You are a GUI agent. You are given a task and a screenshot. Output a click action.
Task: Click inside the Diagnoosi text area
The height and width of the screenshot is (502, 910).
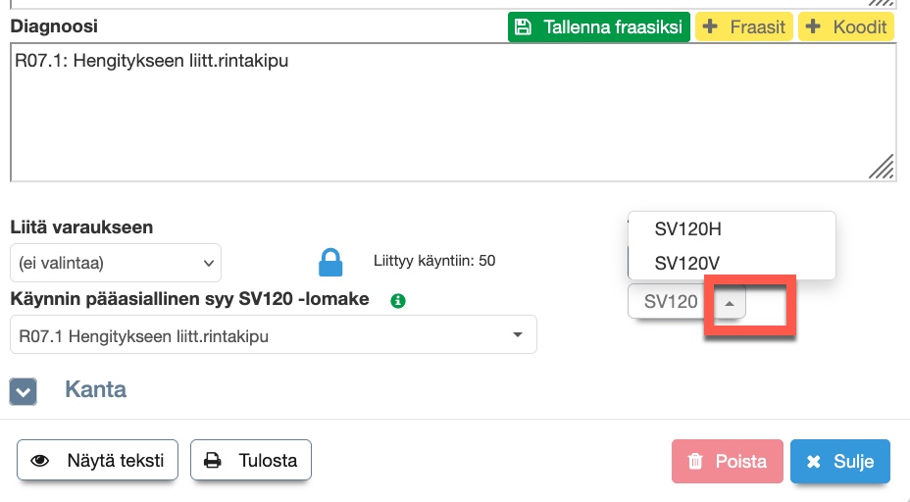click(x=451, y=113)
